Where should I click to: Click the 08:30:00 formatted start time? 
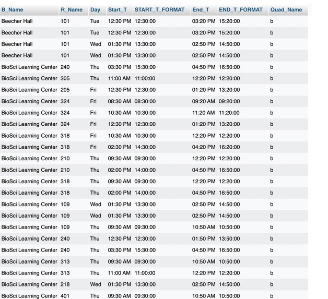145,101
